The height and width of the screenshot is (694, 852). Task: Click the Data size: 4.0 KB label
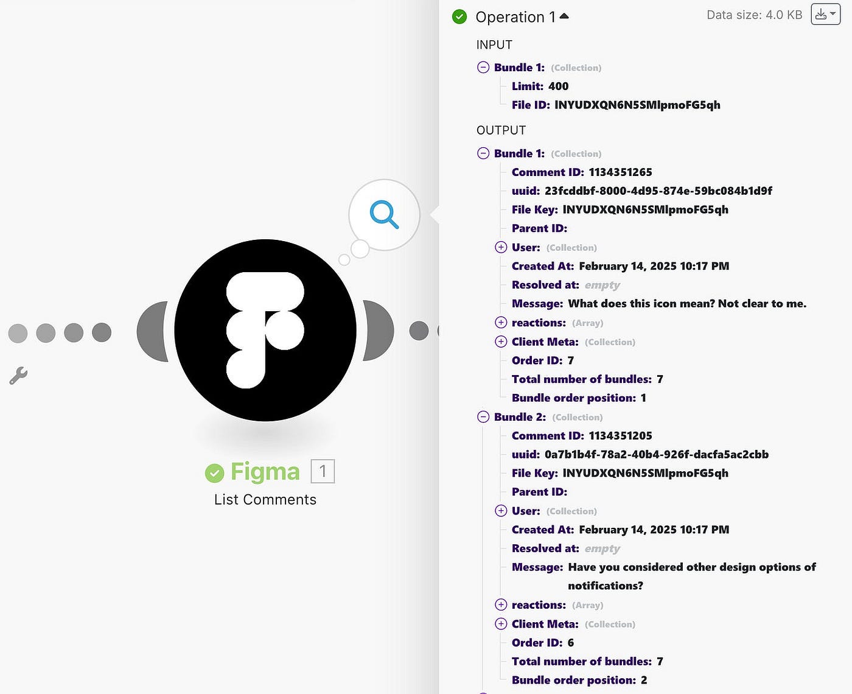click(x=755, y=15)
